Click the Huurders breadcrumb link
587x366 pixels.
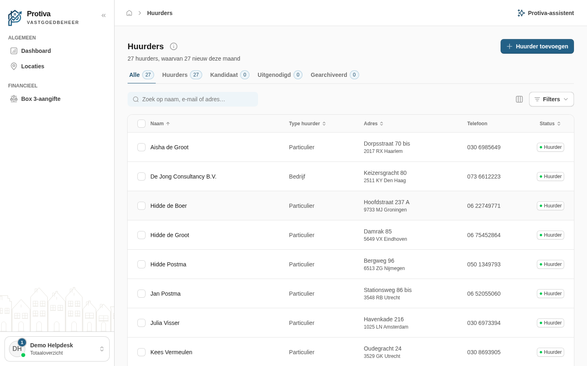click(160, 13)
